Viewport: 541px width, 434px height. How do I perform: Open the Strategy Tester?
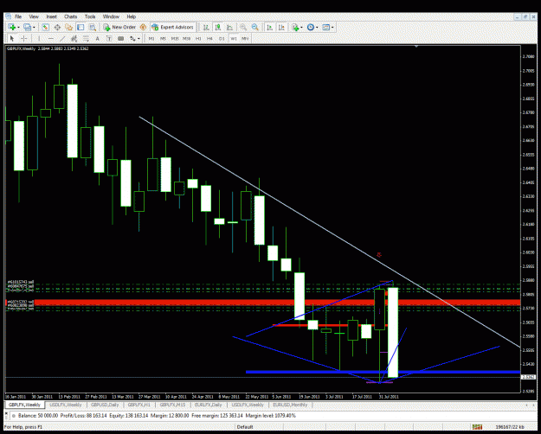tap(92, 27)
